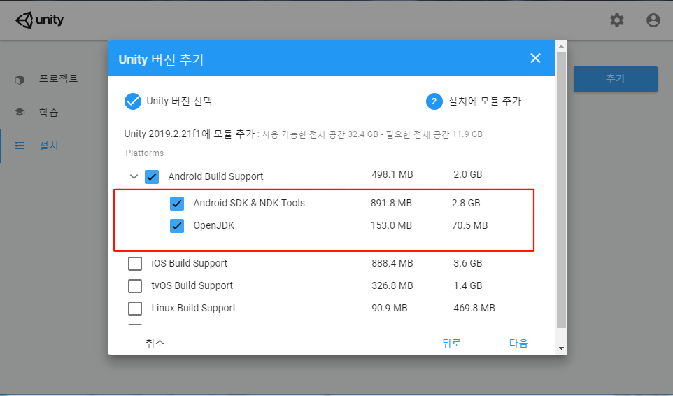Click the 취소 cancel button
673x396 pixels.
point(155,343)
